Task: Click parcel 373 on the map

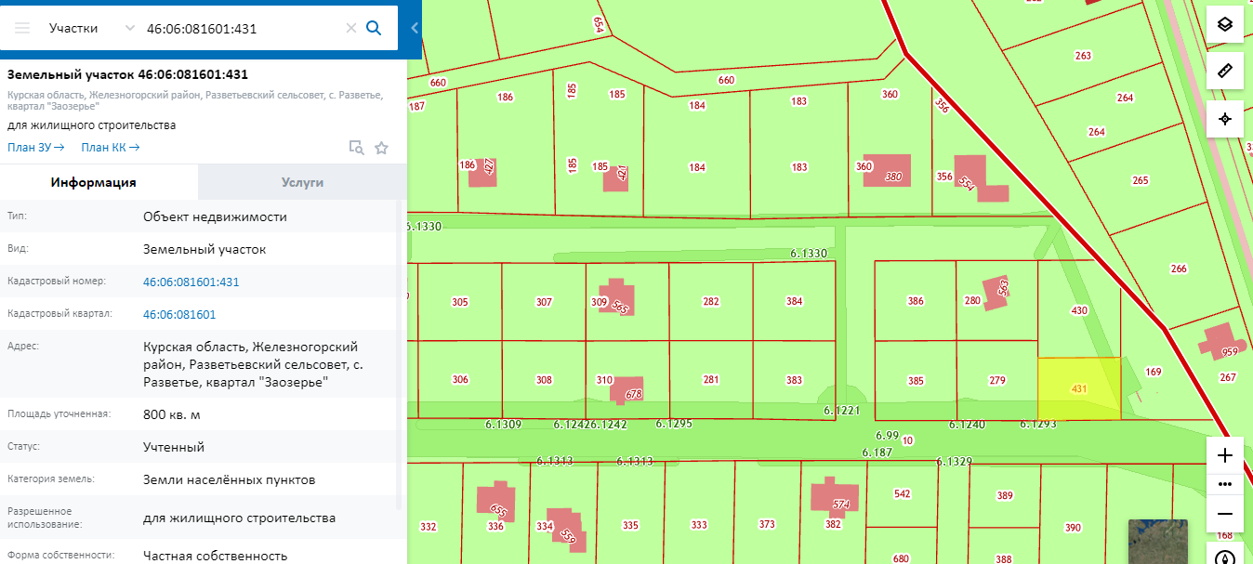Action: [x=767, y=525]
